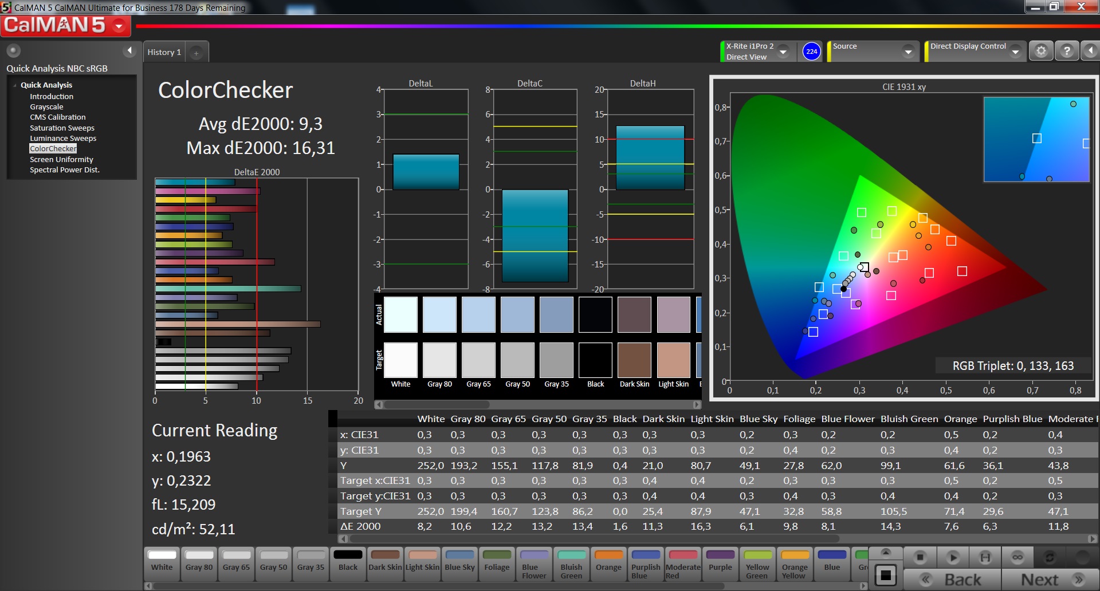Open the Source dropdown

point(907,52)
